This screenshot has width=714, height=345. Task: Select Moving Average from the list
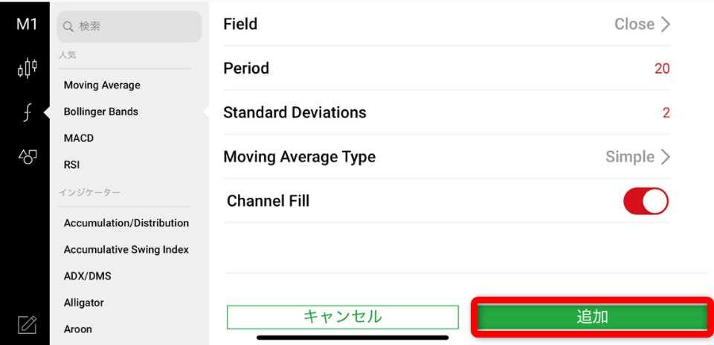pos(102,86)
